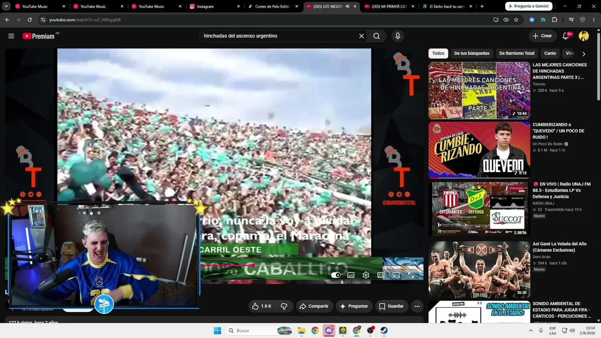
Task: Open Chrome extensions puzzle menu
Action: [555, 20]
